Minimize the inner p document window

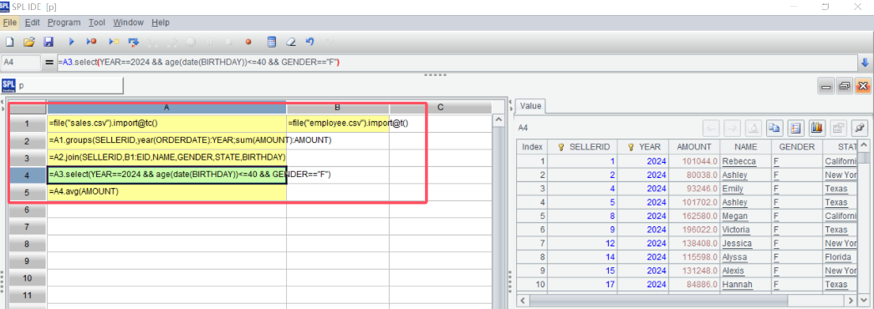click(826, 86)
